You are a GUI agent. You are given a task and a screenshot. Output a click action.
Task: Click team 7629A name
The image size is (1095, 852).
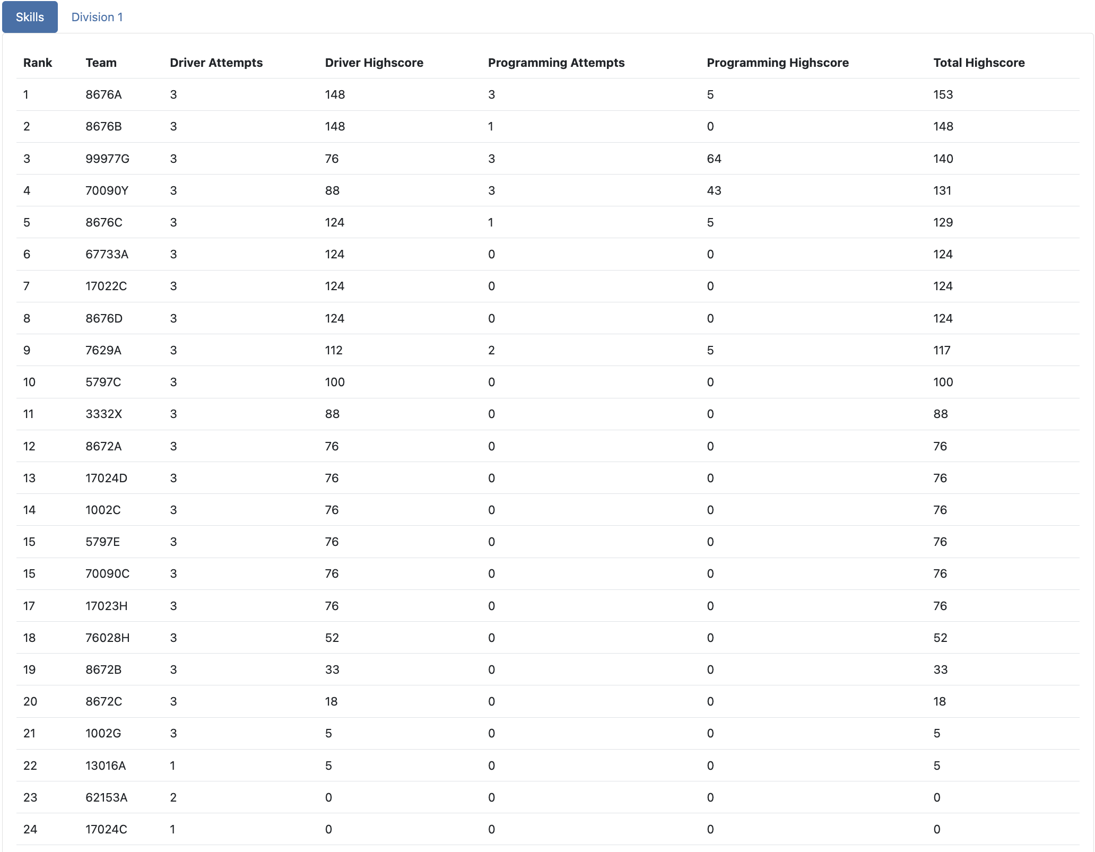[103, 350]
